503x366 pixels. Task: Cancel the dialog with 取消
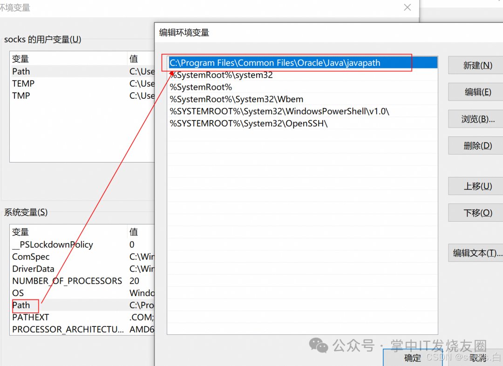(479, 357)
